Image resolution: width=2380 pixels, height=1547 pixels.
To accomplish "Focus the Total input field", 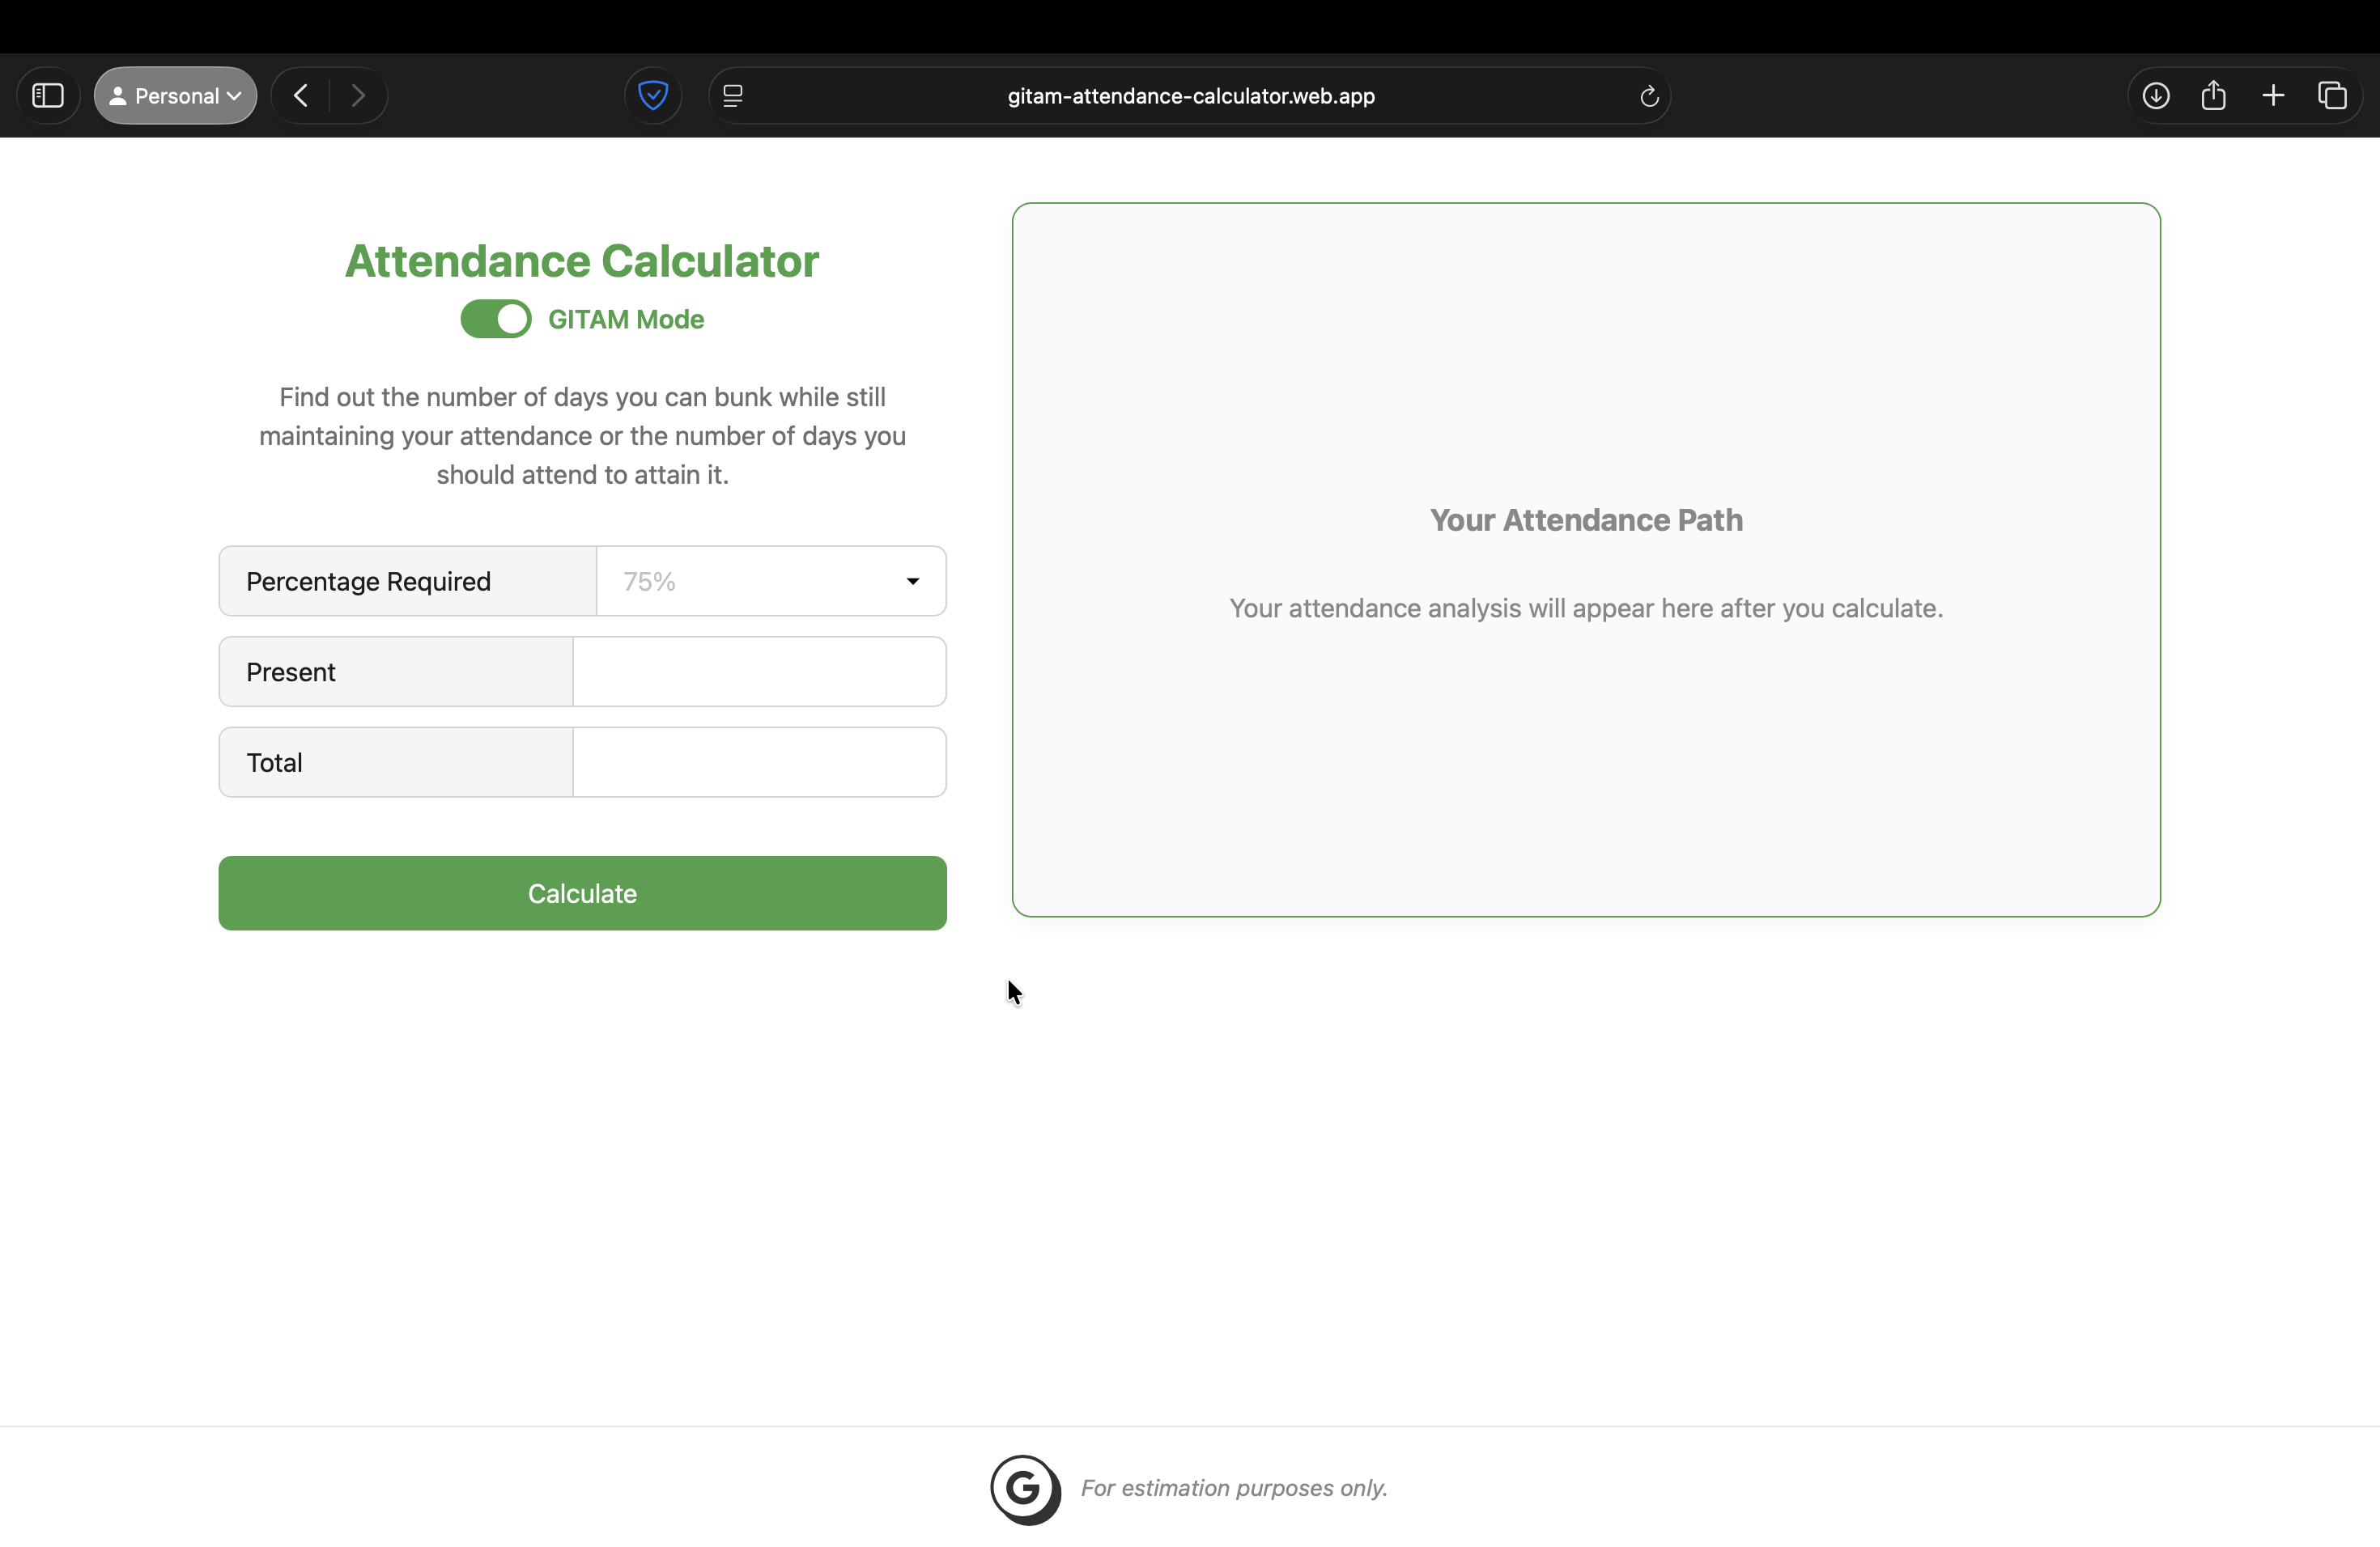I will (759, 762).
